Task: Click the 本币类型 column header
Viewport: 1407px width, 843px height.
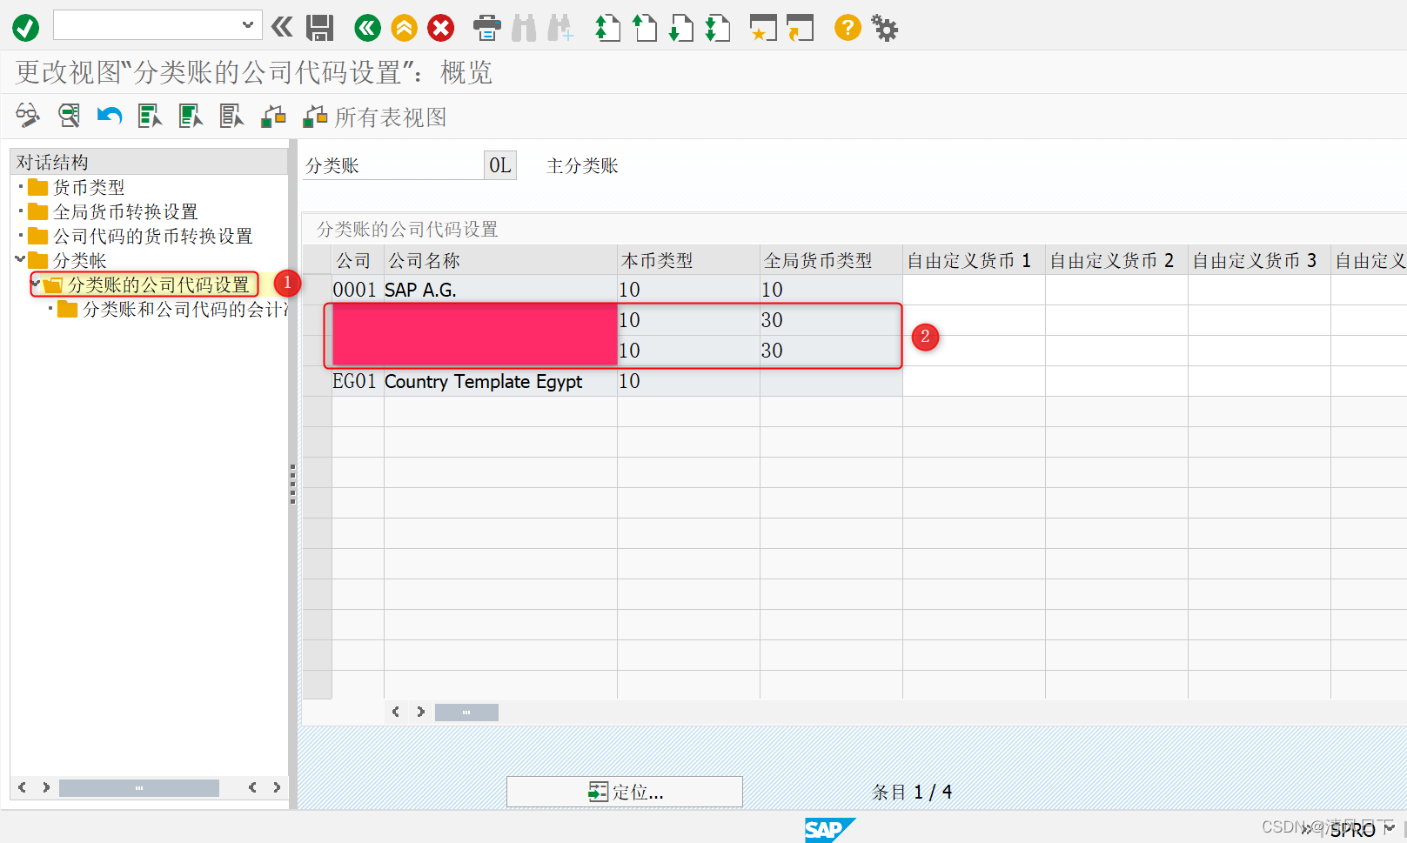Action: pyautogui.click(x=688, y=260)
